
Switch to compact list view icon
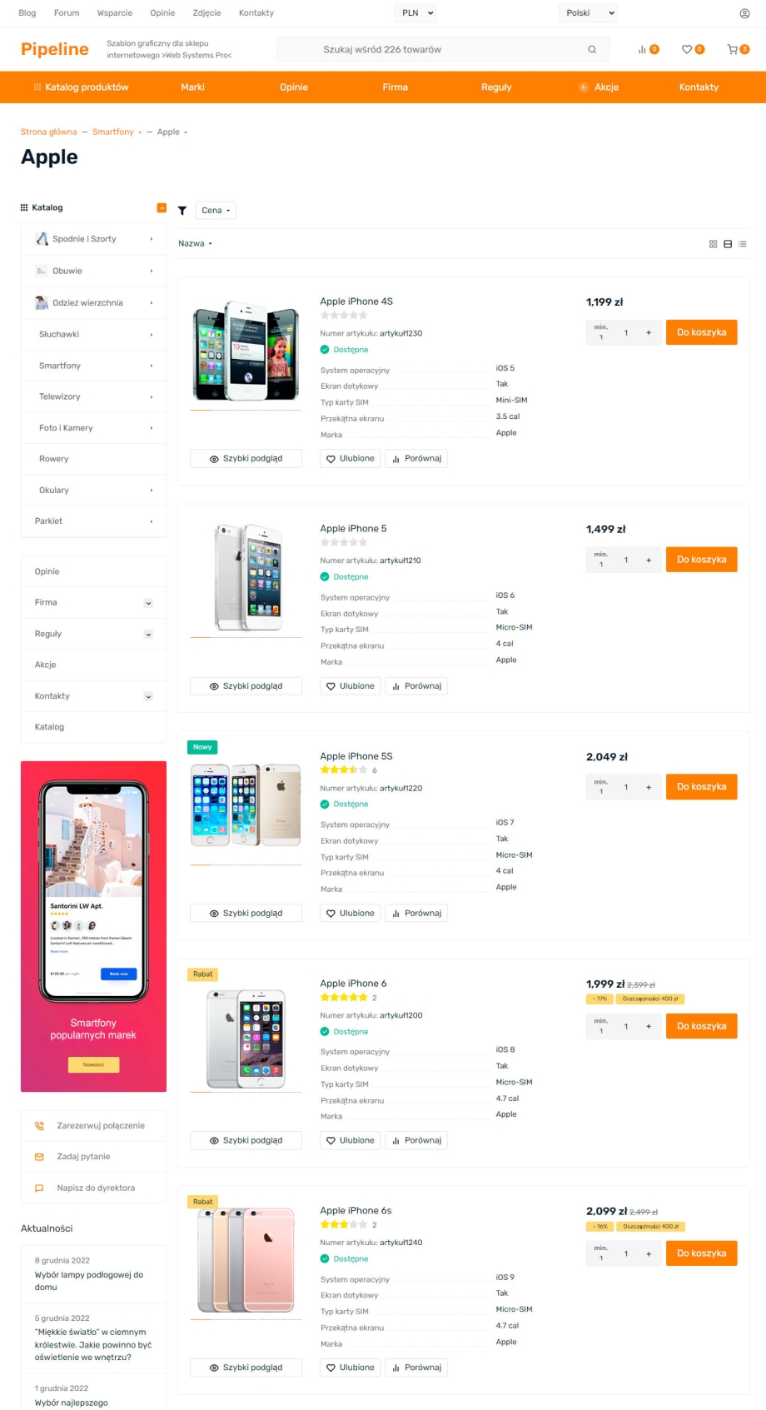743,244
